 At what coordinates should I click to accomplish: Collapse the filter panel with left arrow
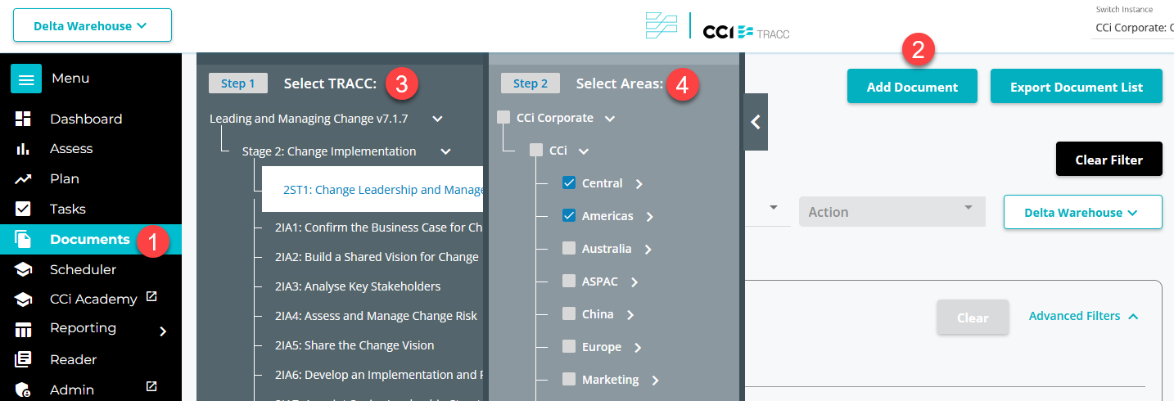pos(756,122)
